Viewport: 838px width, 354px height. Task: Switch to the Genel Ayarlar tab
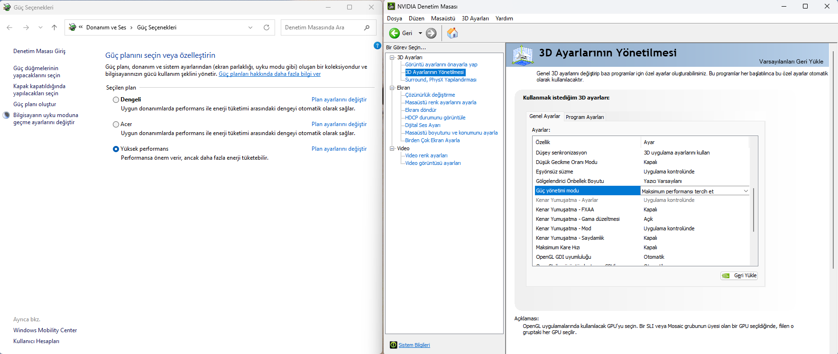click(x=544, y=116)
